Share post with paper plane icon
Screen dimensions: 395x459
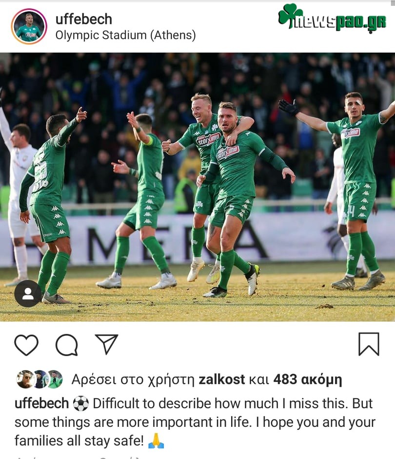coord(107,344)
